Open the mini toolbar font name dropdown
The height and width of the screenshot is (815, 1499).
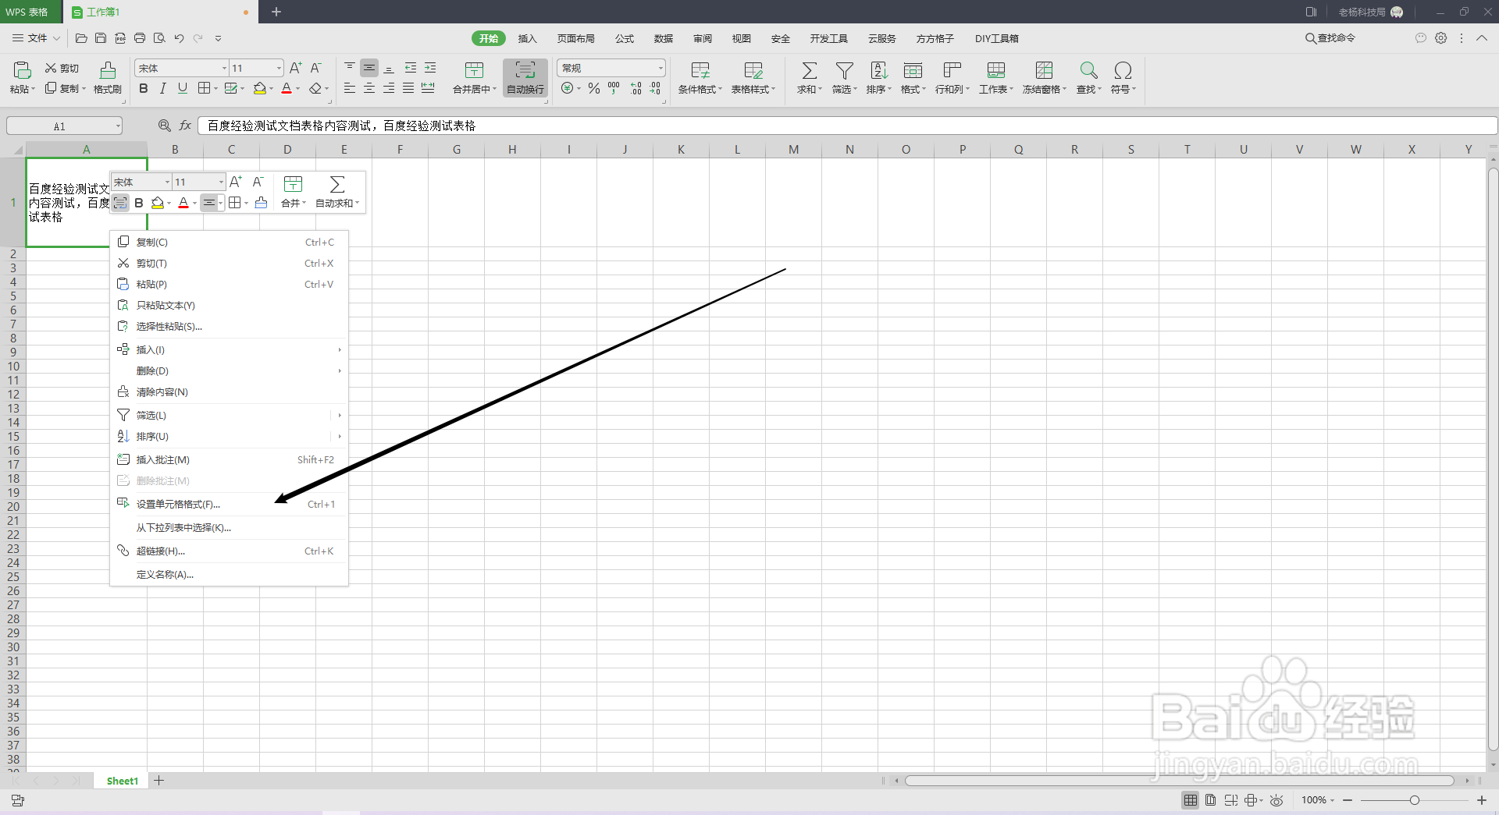pyautogui.click(x=167, y=182)
